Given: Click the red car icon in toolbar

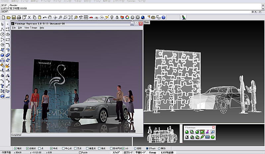Looking at the screenshot, I should point(91,17).
